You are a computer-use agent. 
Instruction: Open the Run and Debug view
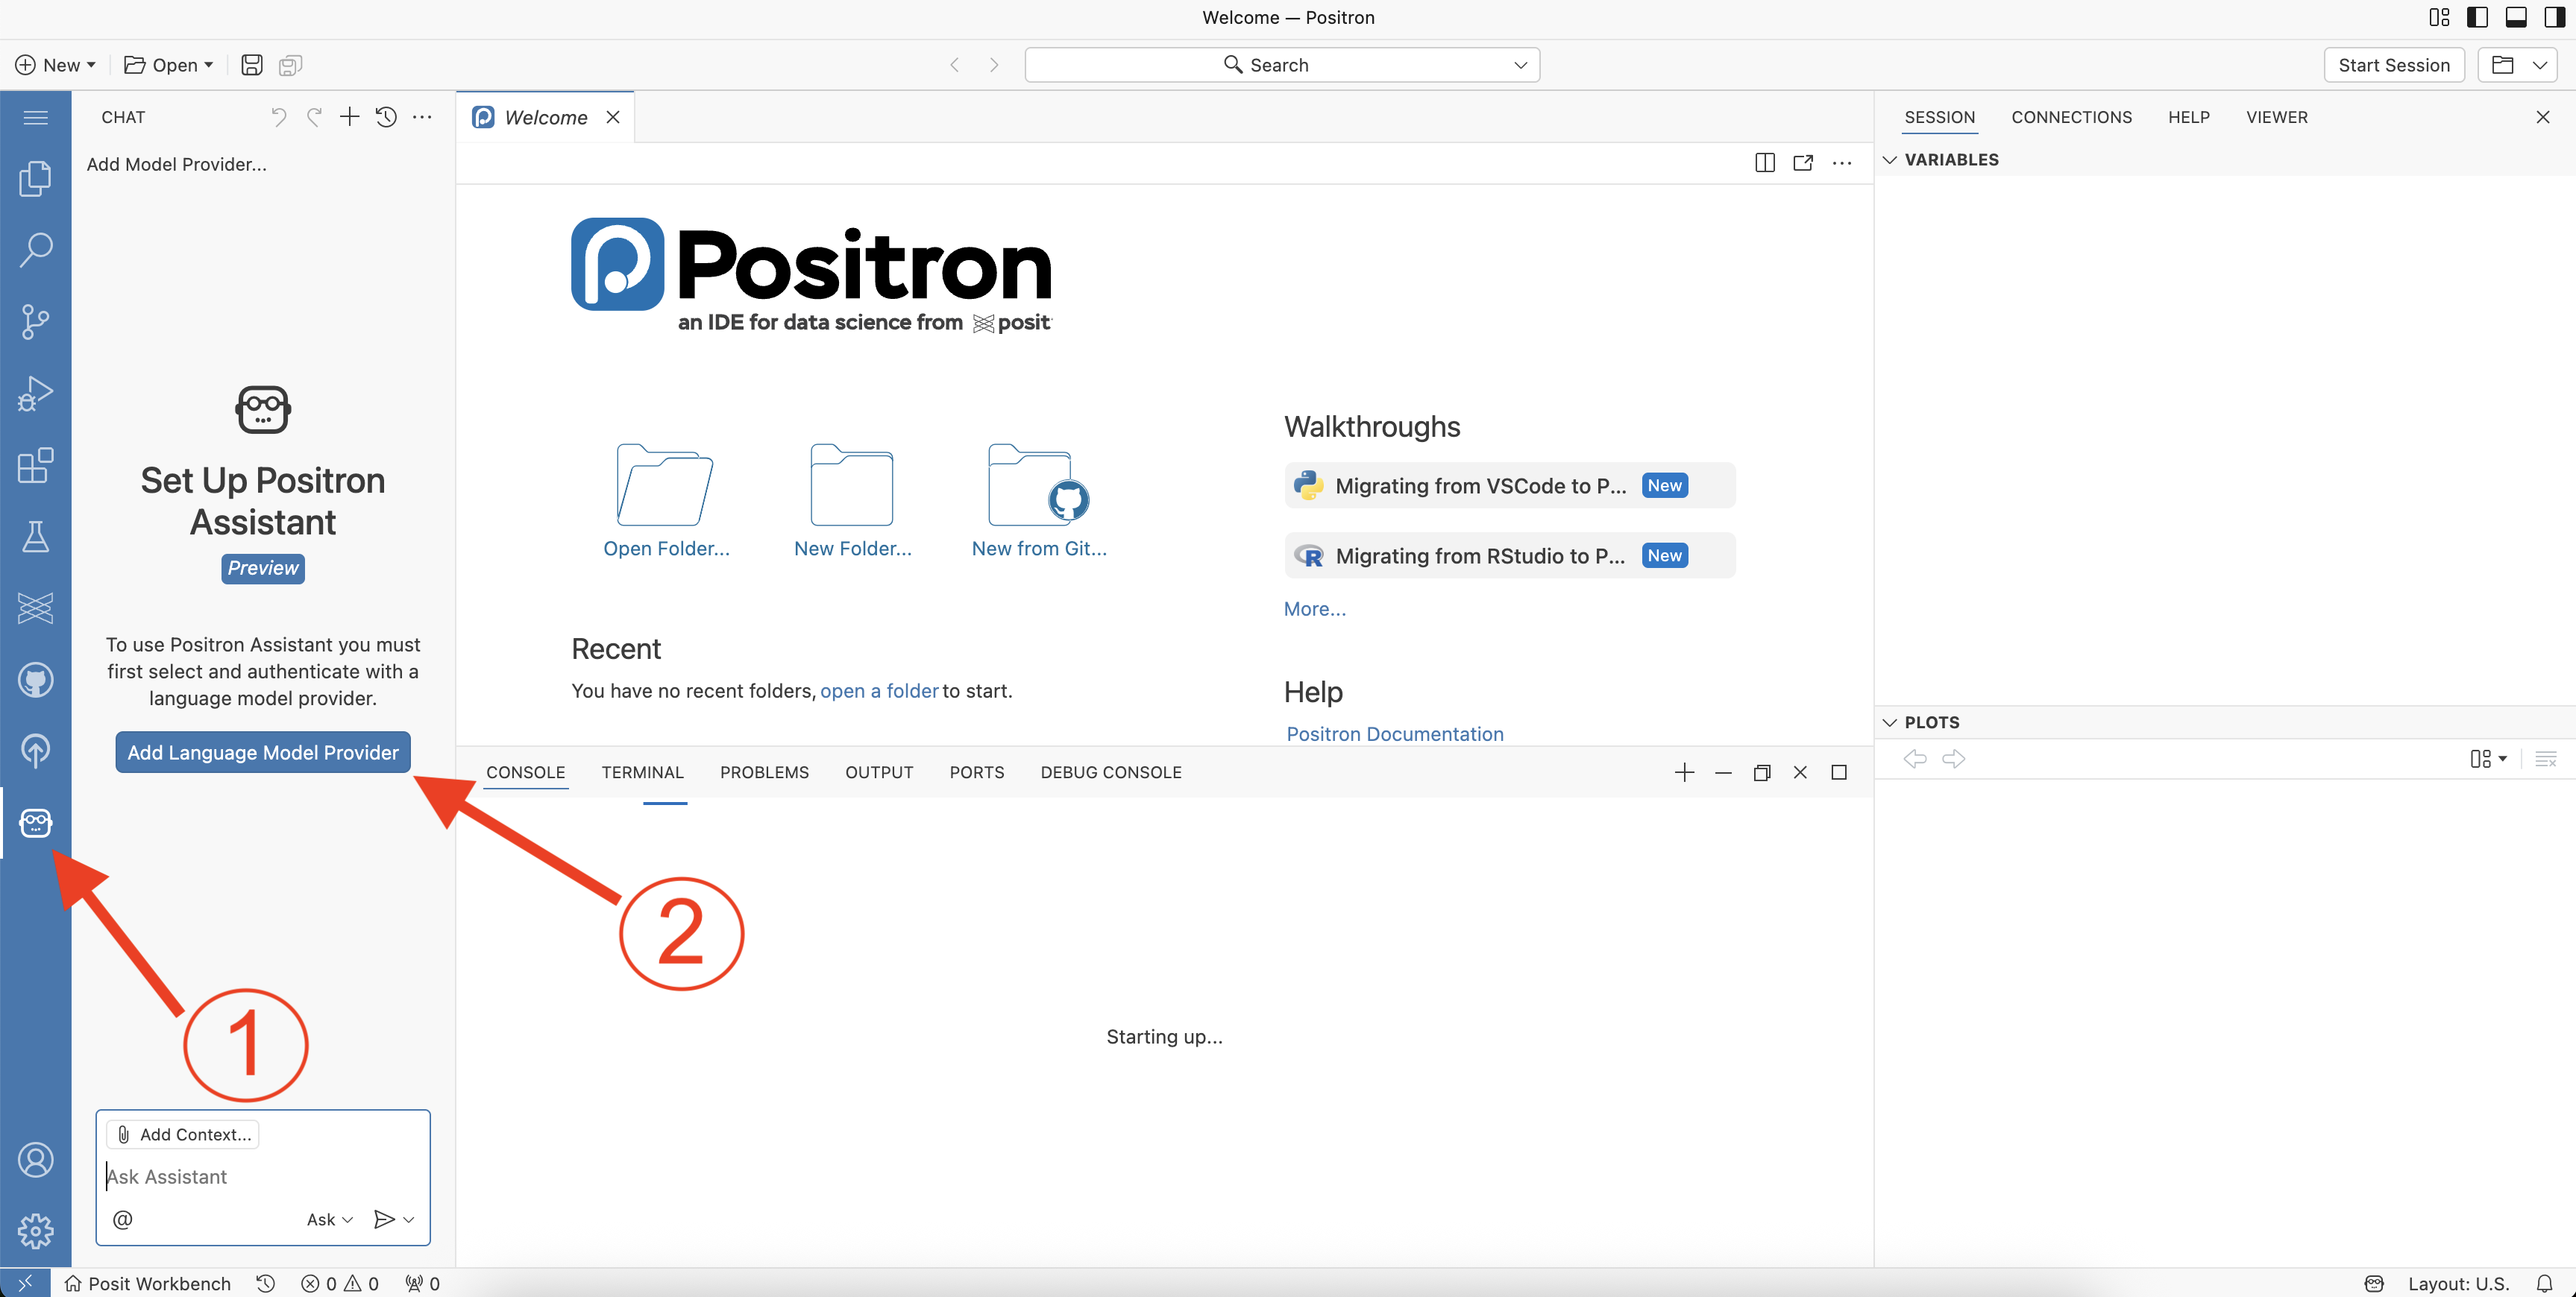coord(36,394)
